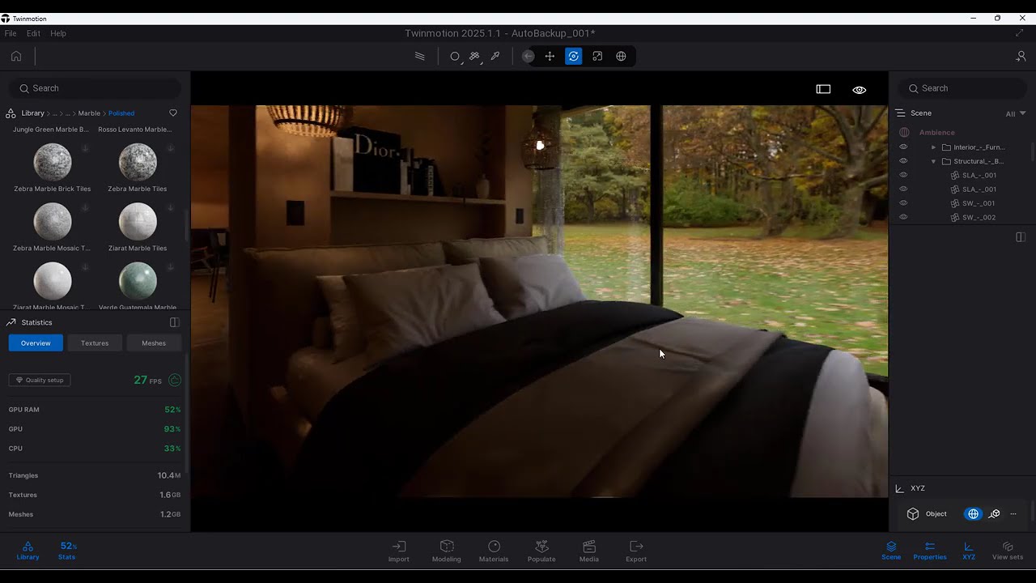Viewport: 1036px width, 583px height.
Task: Open the Quality setup dropdown
Action: [x=40, y=380]
